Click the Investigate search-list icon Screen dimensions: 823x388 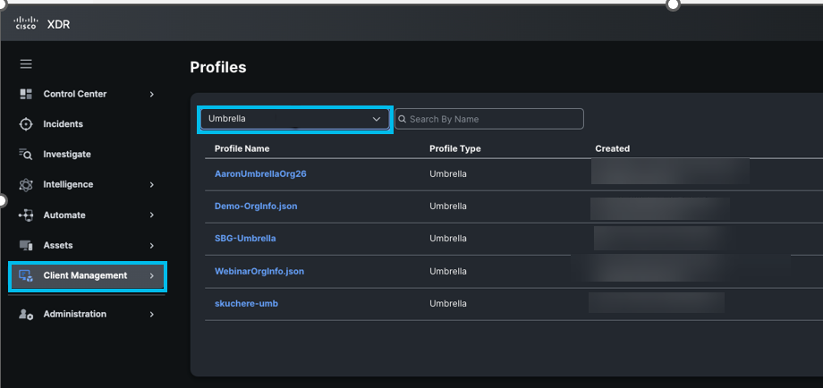pos(26,154)
